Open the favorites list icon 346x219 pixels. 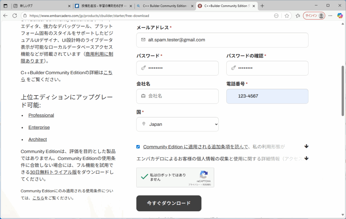[x=298, y=16]
